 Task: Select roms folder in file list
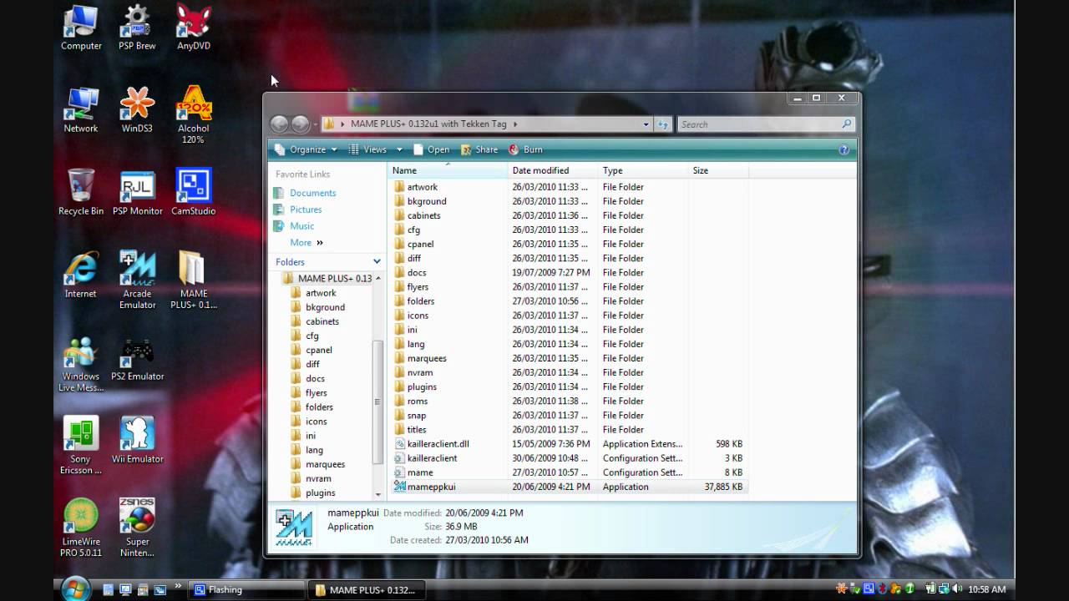[x=570, y=402]
